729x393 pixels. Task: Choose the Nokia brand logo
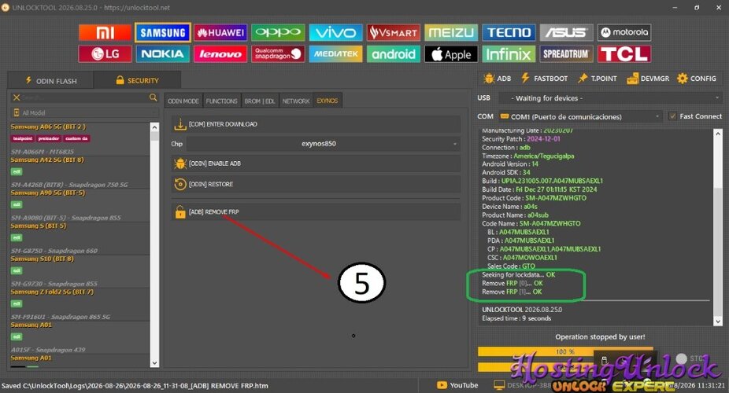pyautogui.click(x=163, y=53)
